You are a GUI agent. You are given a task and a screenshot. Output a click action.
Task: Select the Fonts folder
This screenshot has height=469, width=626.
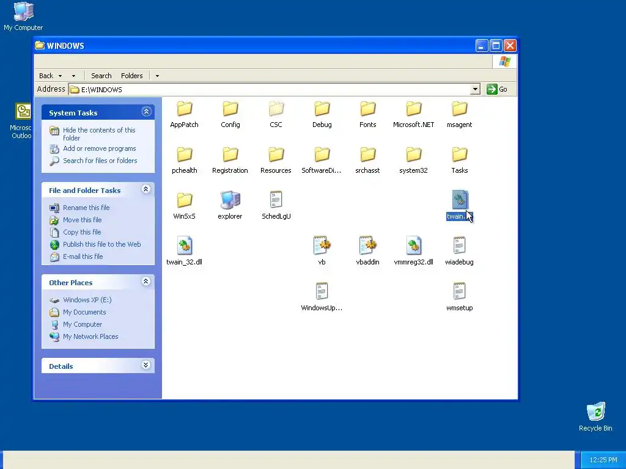pyautogui.click(x=367, y=114)
